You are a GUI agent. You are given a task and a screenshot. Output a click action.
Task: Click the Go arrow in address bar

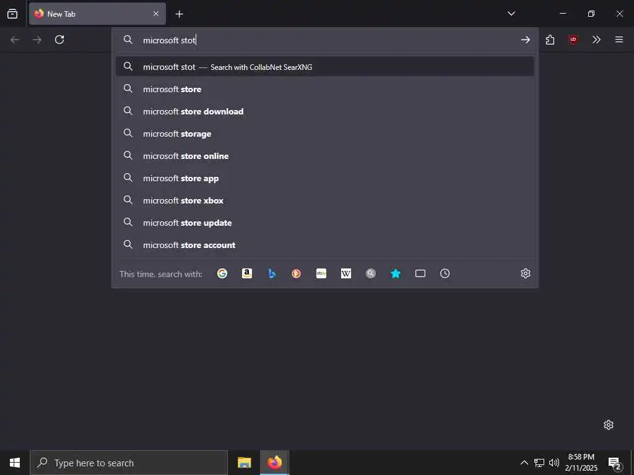525,40
